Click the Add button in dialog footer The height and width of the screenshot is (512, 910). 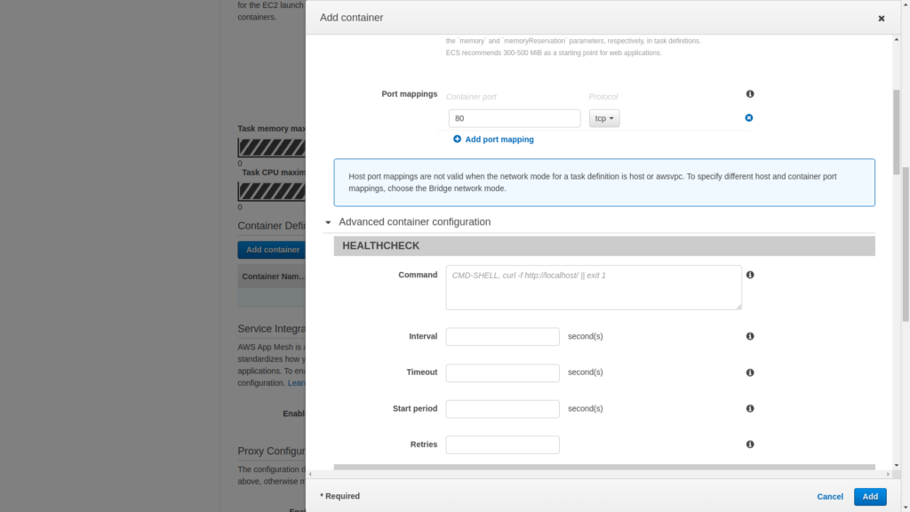pos(870,497)
